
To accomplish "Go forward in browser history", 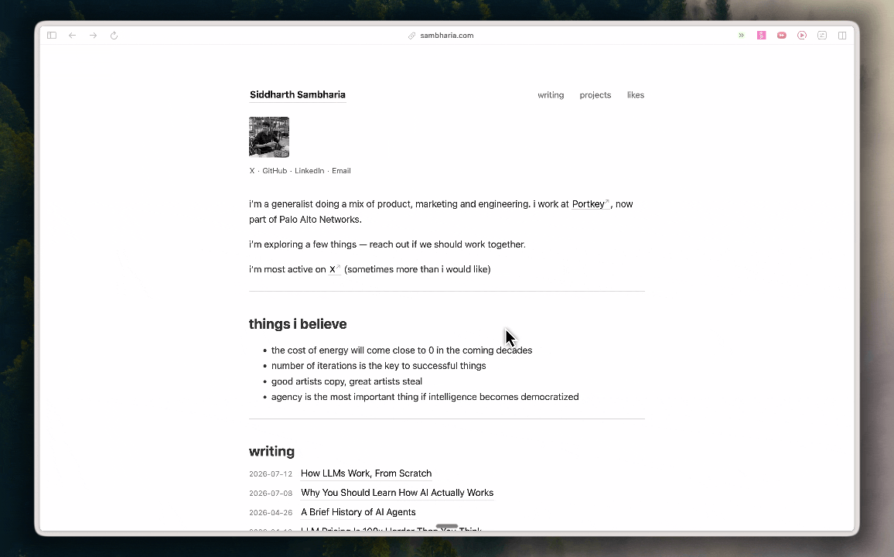I will (x=93, y=36).
